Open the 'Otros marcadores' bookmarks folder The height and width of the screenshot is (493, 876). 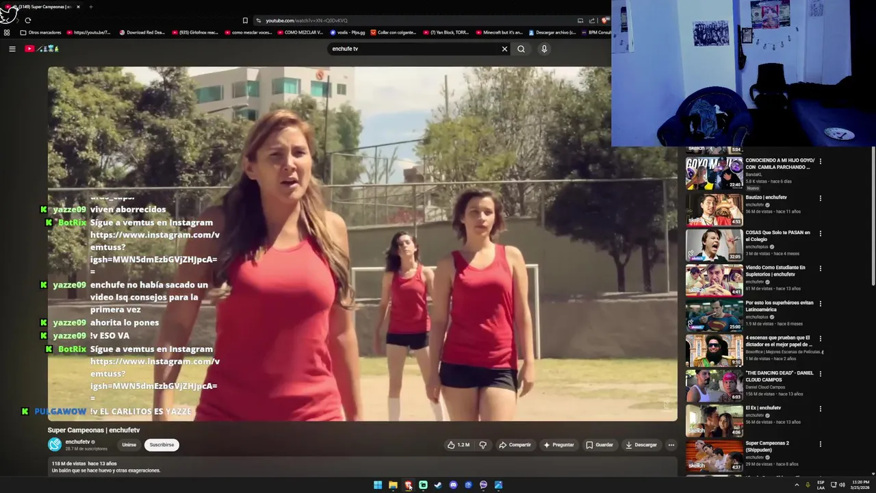tap(41, 32)
